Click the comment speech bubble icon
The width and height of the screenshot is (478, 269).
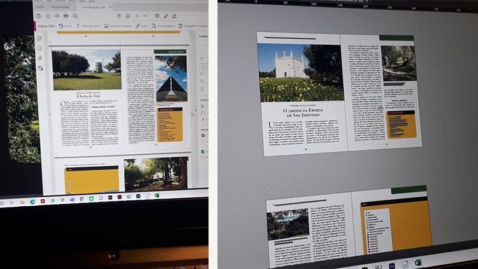[x=157, y=16]
